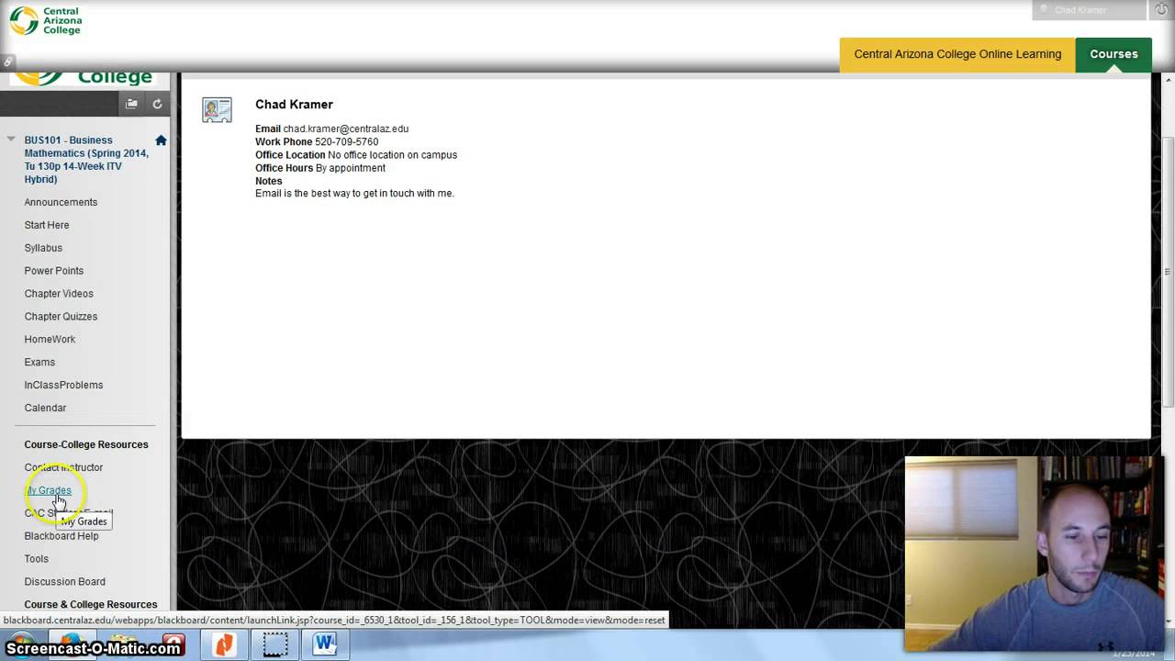View the Syllabus
This screenshot has height=661, width=1175.
[43, 248]
